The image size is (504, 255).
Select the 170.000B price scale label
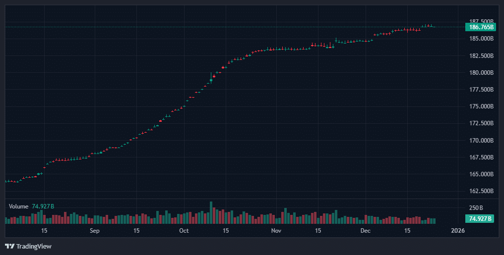coord(481,140)
